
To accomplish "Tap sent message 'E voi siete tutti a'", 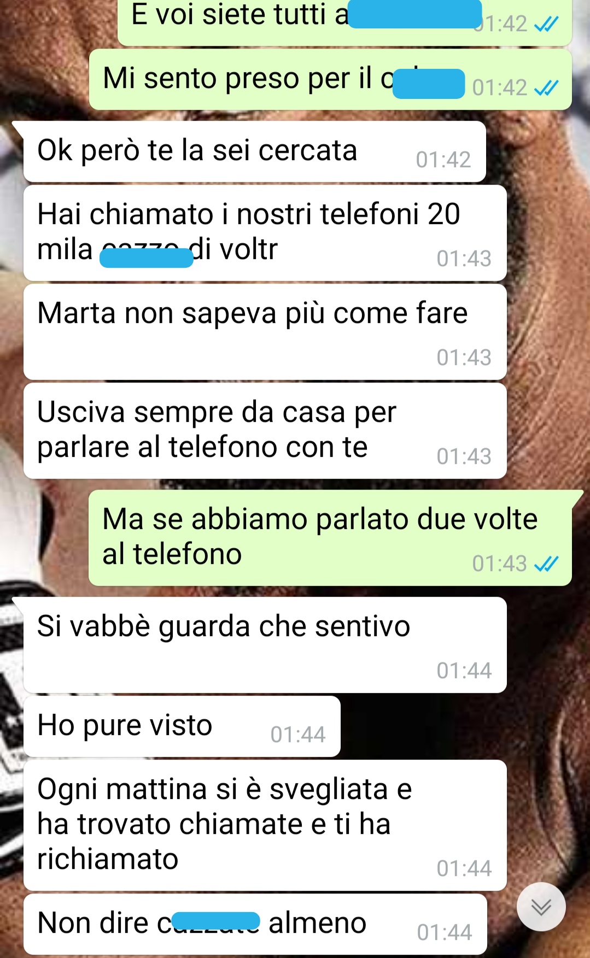I will [x=344, y=23].
